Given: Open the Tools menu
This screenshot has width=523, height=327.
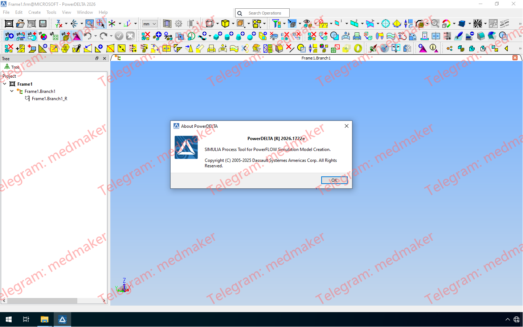Looking at the screenshot, I should [x=51, y=12].
